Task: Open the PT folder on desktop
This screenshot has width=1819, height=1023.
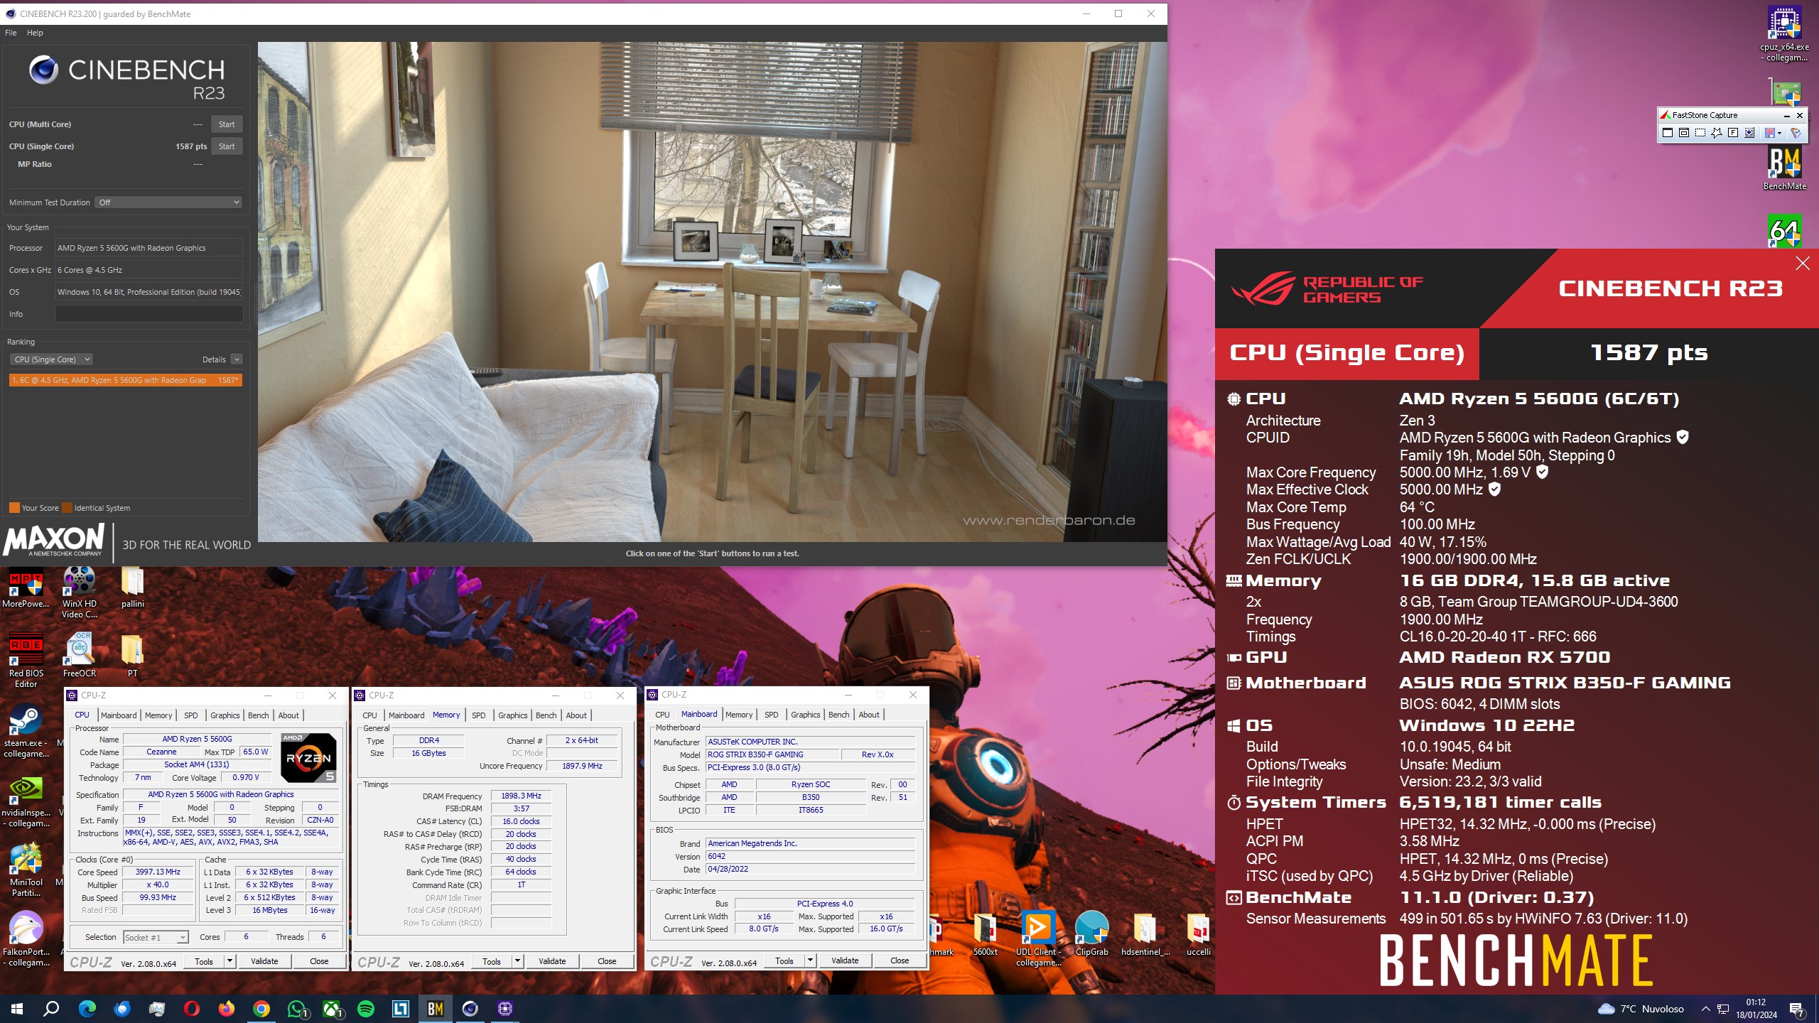Action: coord(133,655)
